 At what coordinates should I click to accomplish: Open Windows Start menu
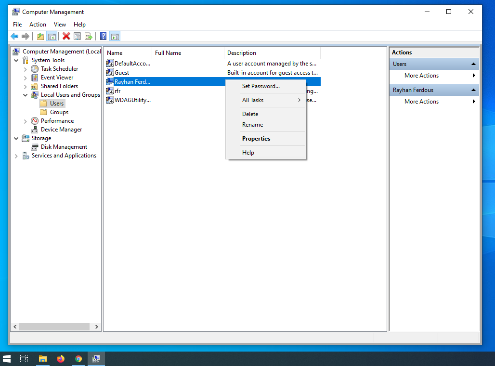[7, 359]
